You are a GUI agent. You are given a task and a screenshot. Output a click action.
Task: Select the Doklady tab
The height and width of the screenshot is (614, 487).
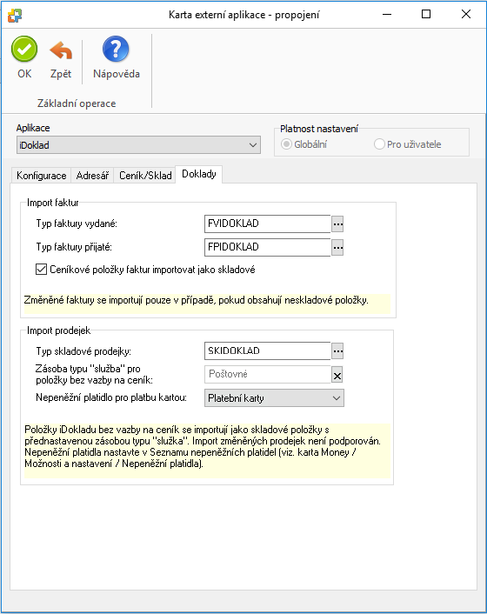point(199,174)
